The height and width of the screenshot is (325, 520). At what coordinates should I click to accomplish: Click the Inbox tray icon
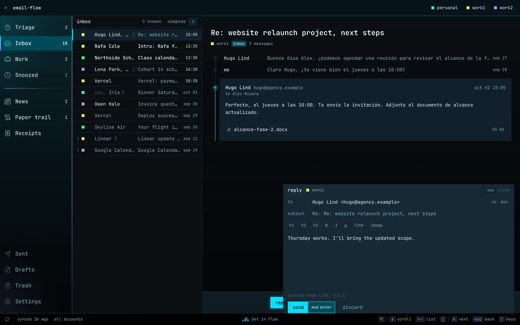(8, 43)
